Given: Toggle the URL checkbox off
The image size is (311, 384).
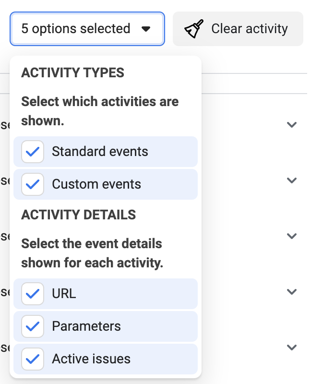Looking at the screenshot, I should (x=33, y=294).
